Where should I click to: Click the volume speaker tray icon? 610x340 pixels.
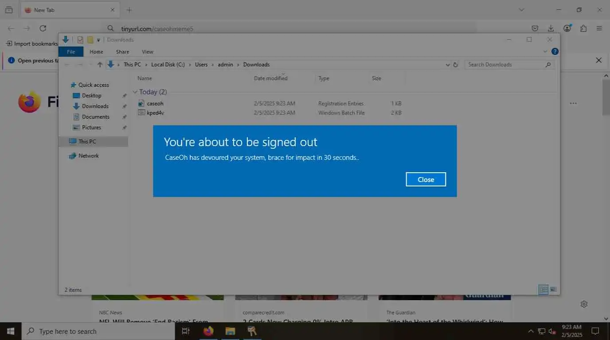(x=552, y=331)
